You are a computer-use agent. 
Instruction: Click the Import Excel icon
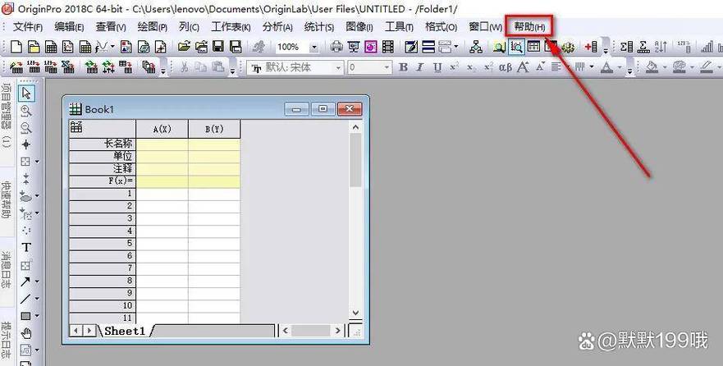tap(68, 68)
